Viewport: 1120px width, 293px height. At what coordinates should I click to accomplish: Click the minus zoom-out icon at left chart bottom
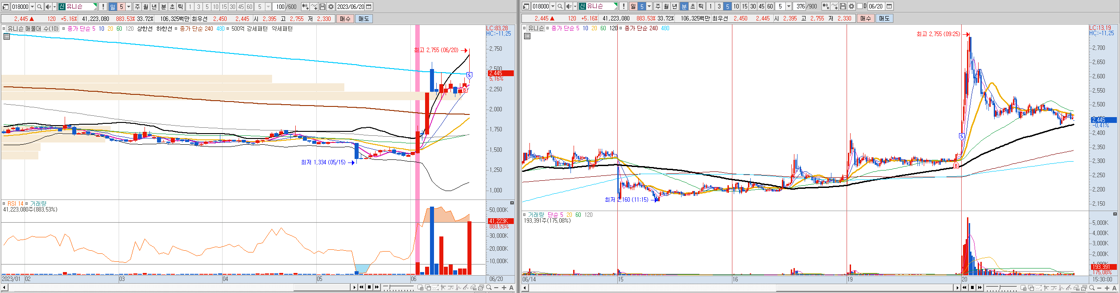(496, 288)
